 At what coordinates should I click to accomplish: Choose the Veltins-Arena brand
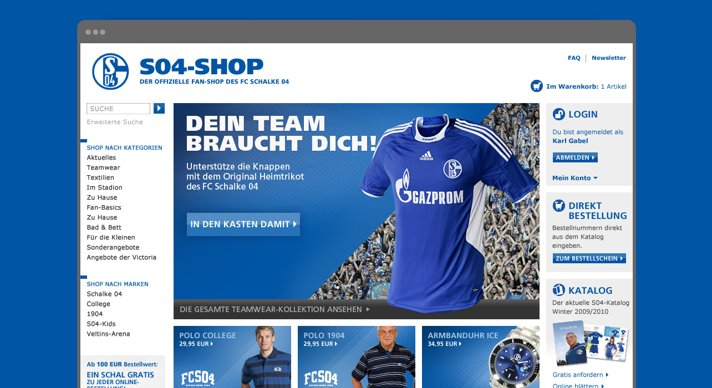[x=108, y=334]
